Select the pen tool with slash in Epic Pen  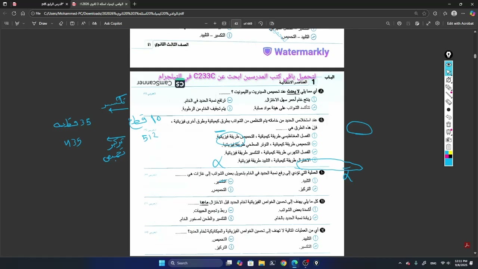pyautogui.click(x=448, y=80)
